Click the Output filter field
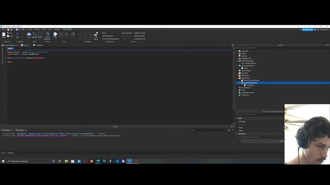330x185 pixels. coord(208,130)
